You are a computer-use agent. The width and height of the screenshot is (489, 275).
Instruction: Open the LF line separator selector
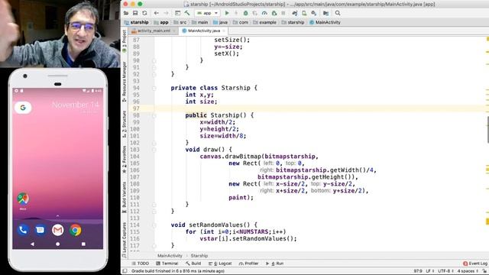click(430, 271)
